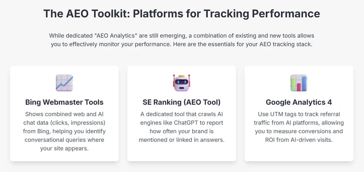Select the Bing Webmaster Tools card title
Image resolution: width=364 pixels, height=172 pixels.
click(x=64, y=102)
